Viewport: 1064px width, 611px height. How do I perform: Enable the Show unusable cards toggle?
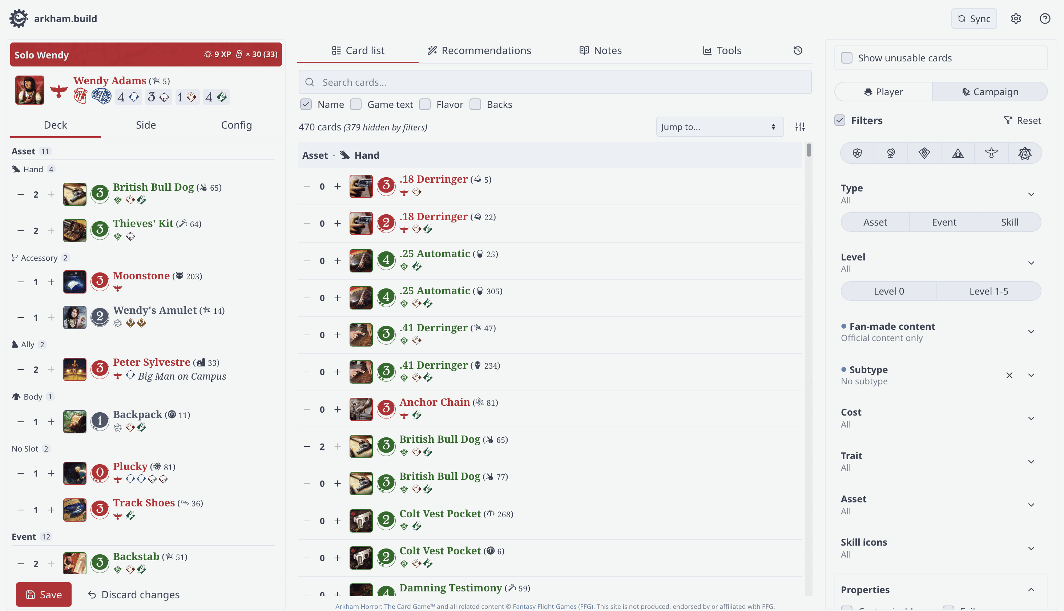click(847, 57)
